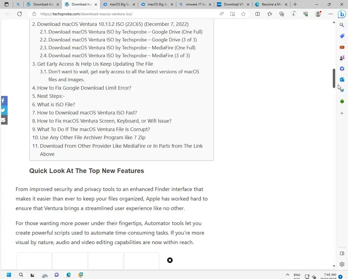
Task: Switch to the first search tab
Action: (18, 4)
